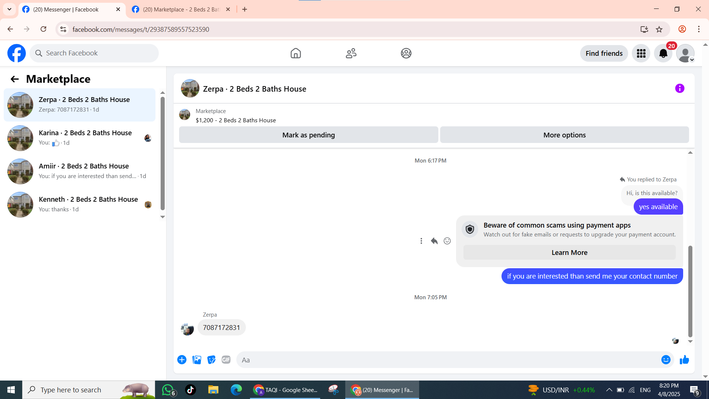Open the GIF picker icon
This screenshot has width=709, height=399.
coord(226,360)
